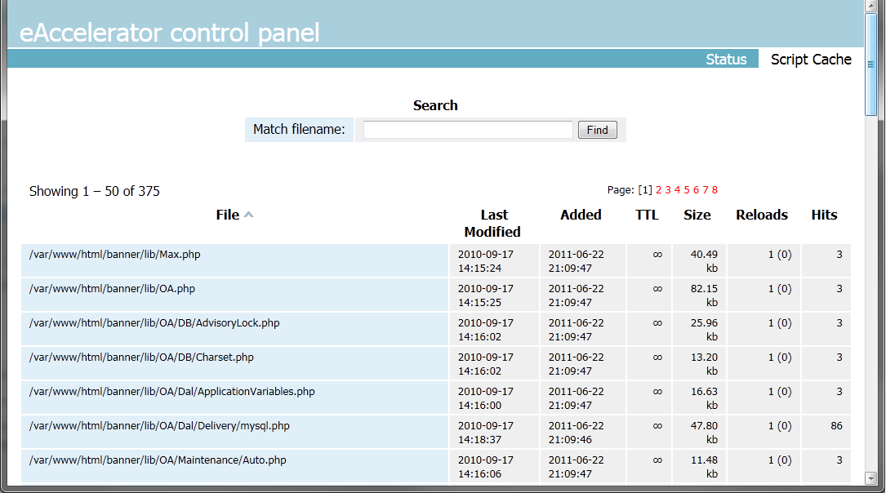Screen dimensions: 886x493
Task: Click the vertical scrollbar down arrow
Action: point(871,477)
